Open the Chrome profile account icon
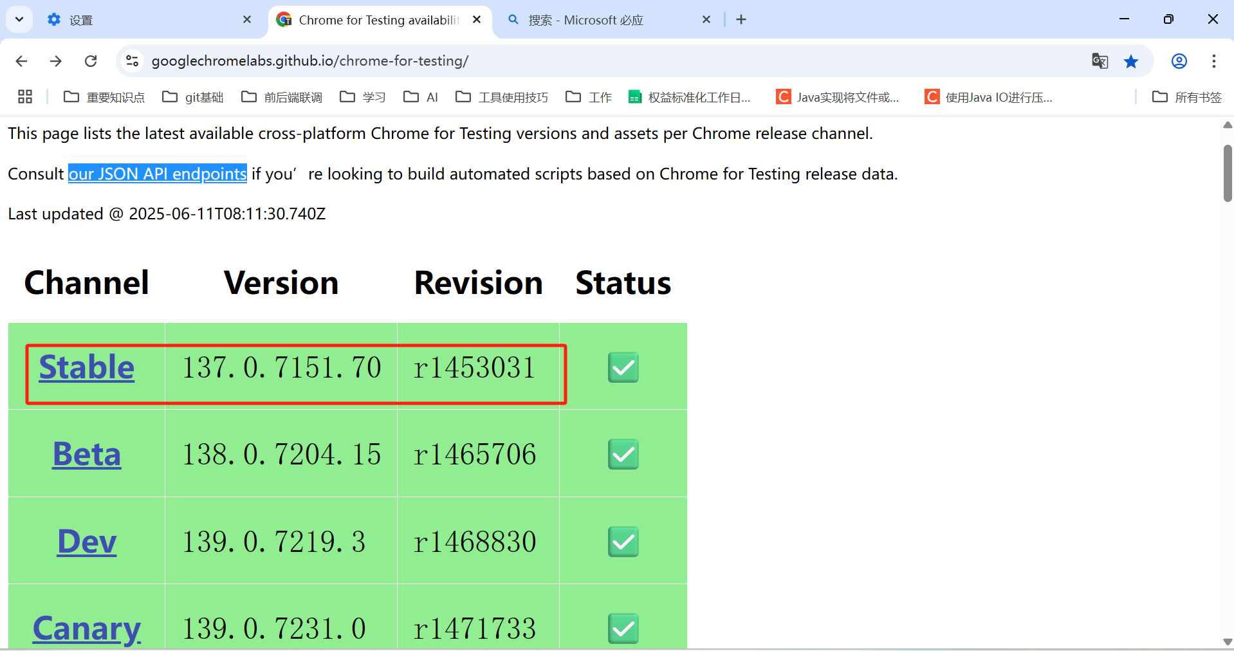Viewport: 1234px width, 651px height. pos(1179,61)
